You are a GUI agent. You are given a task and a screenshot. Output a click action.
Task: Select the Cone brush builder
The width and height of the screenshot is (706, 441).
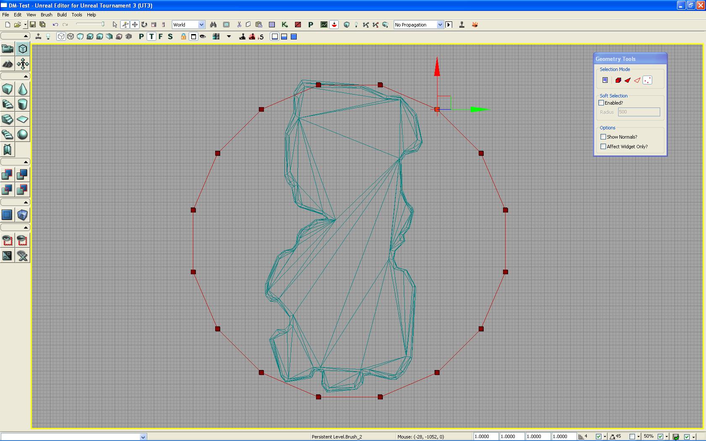coord(23,89)
